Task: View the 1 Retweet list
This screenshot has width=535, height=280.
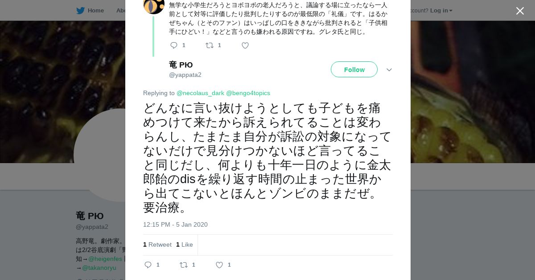Action: click(x=157, y=244)
